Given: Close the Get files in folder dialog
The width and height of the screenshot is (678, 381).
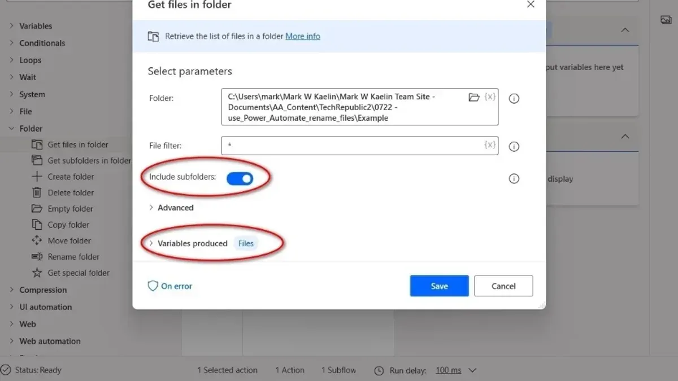Looking at the screenshot, I should (x=530, y=5).
